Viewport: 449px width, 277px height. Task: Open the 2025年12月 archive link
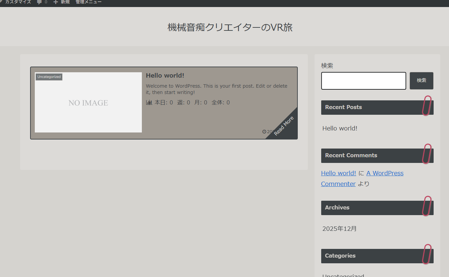click(x=340, y=229)
